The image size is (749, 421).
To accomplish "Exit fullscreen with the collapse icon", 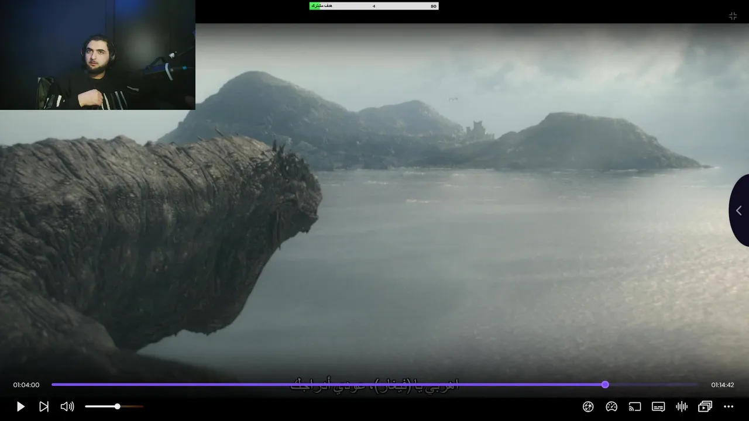I will pos(733,16).
